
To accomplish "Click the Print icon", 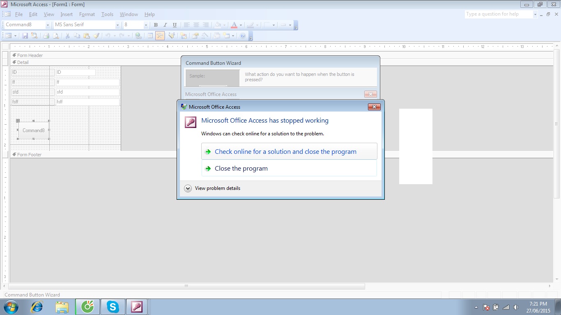I will pos(46,36).
